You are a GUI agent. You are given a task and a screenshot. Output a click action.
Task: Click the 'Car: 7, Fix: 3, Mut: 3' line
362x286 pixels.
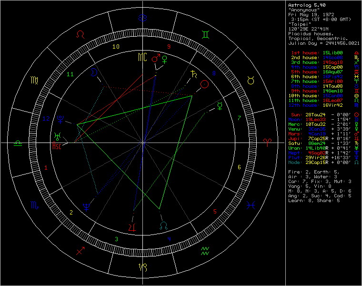pos(320,182)
